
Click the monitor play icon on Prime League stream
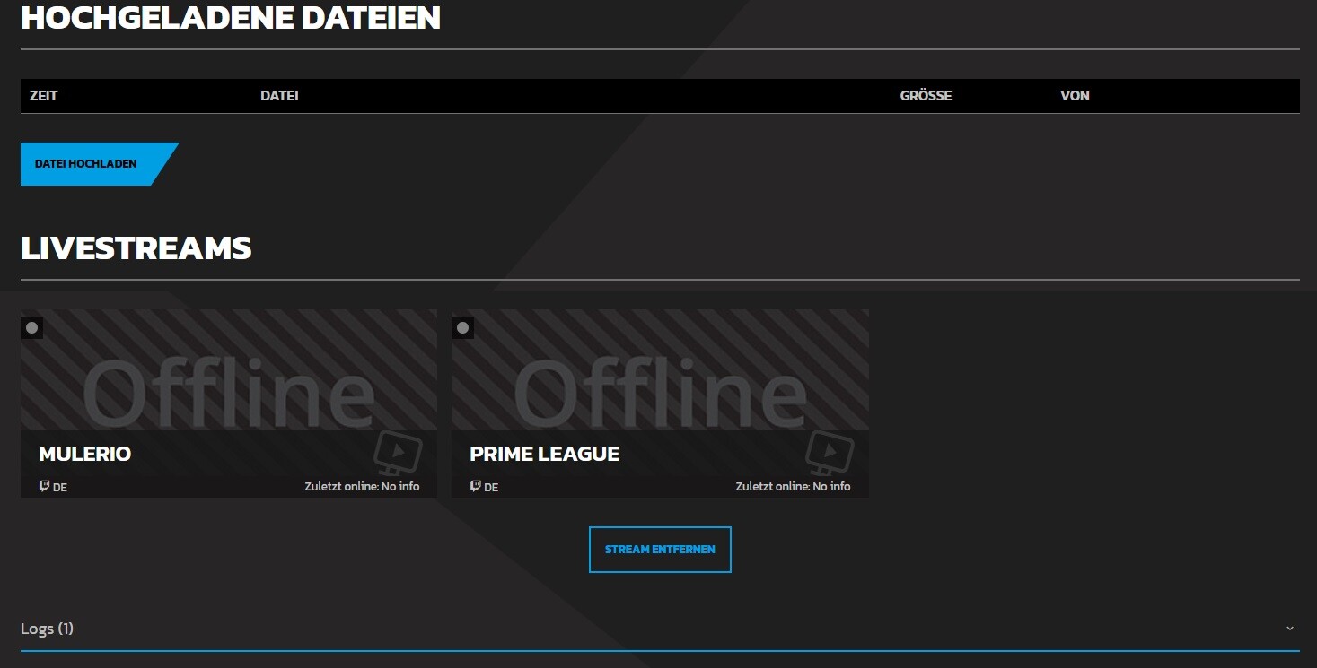pyautogui.click(x=829, y=453)
